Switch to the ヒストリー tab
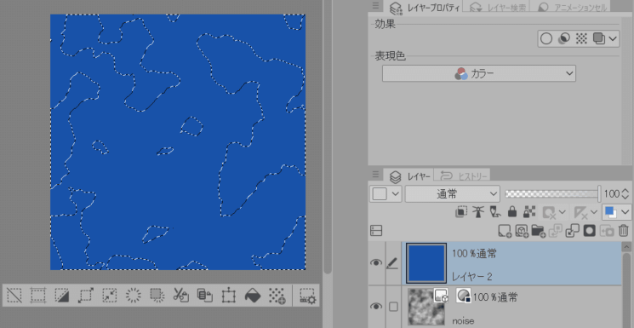This screenshot has width=634, height=328. coord(463,176)
